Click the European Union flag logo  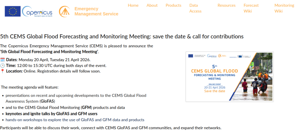[12, 11]
